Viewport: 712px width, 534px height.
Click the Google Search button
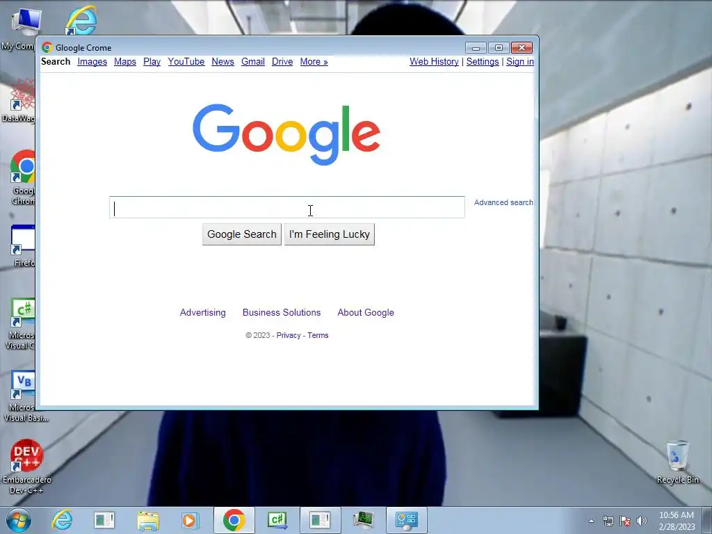pyautogui.click(x=241, y=234)
